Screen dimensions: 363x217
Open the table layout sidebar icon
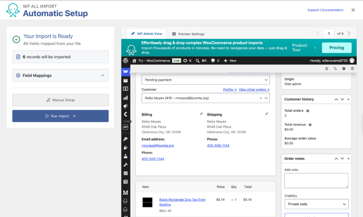(x=125, y=182)
